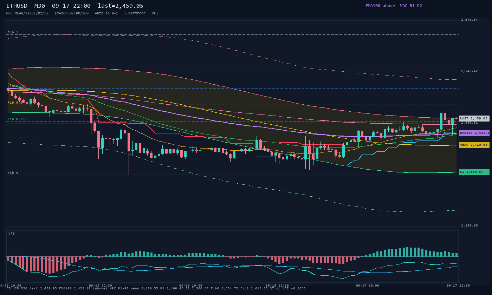Click the 09-16 10:30 time axis label
The width and height of the screenshot is (492, 295).
coord(191,286)
